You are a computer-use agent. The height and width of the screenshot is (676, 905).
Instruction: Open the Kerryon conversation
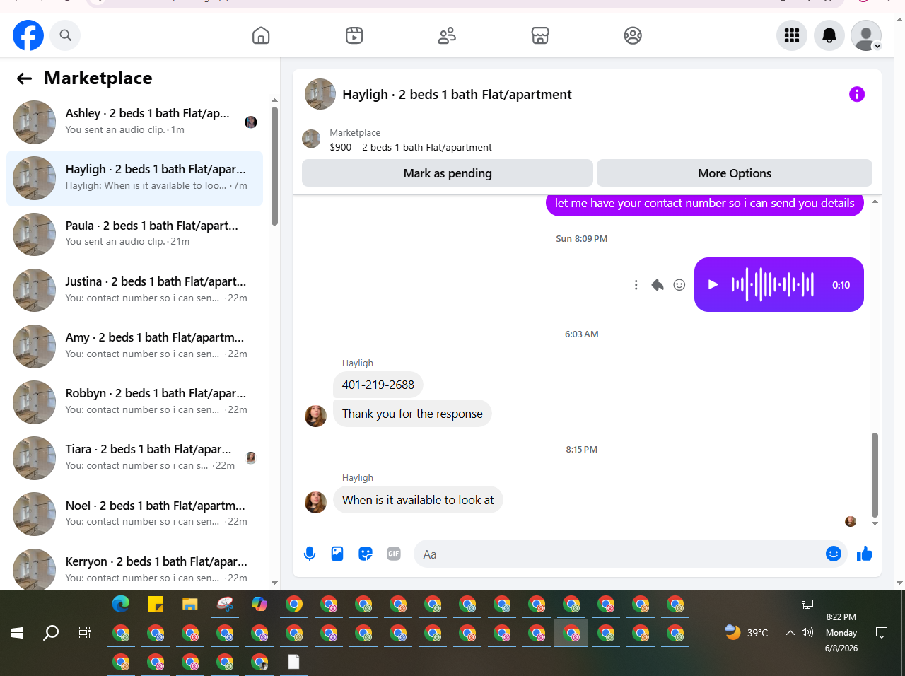pos(134,567)
